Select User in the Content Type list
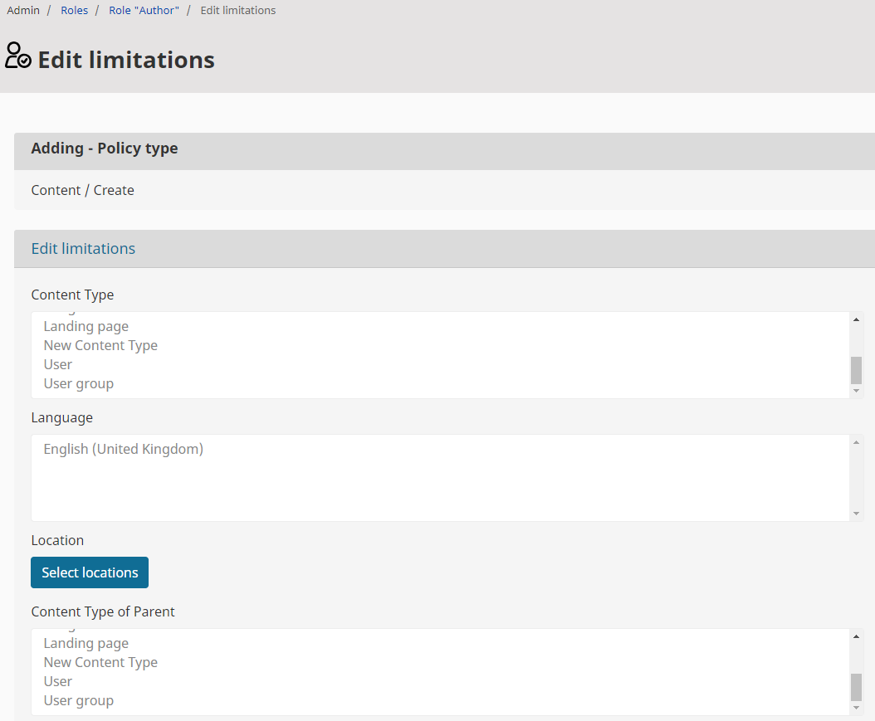 click(x=58, y=365)
